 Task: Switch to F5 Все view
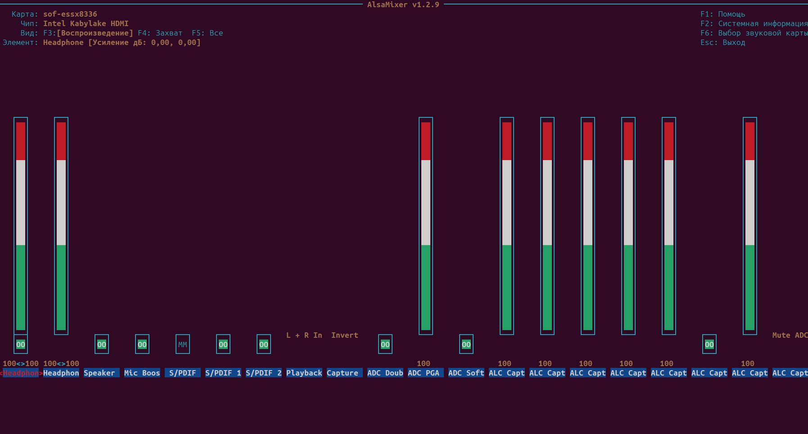coord(208,33)
